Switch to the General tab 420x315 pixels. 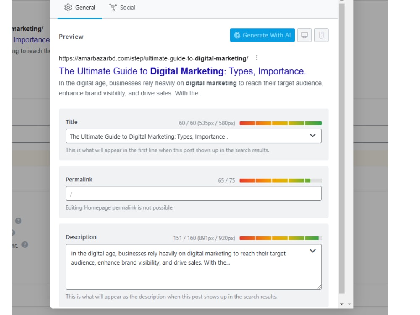click(x=80, y=8)
